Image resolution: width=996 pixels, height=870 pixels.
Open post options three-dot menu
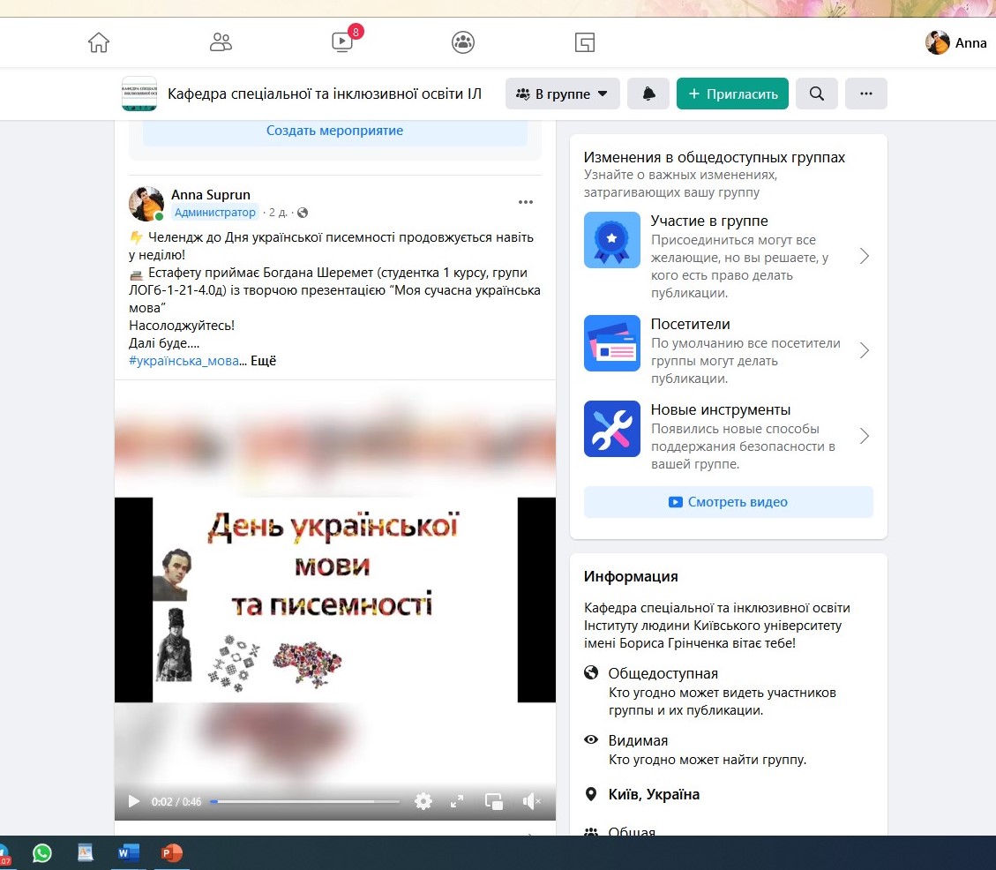tap(526, 203)
